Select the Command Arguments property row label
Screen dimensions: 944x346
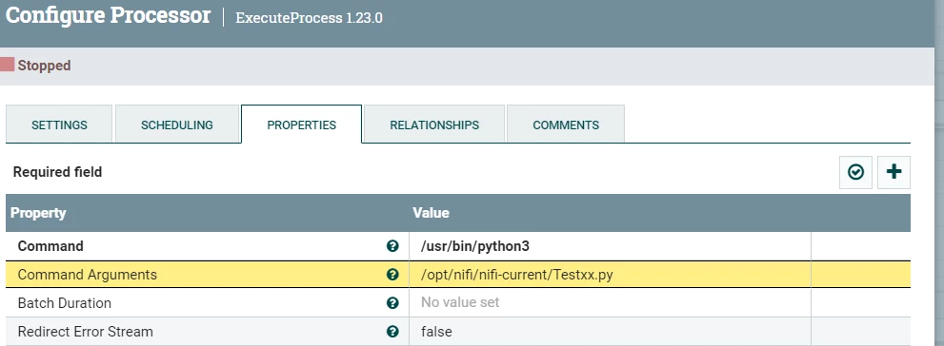point(88,275)
